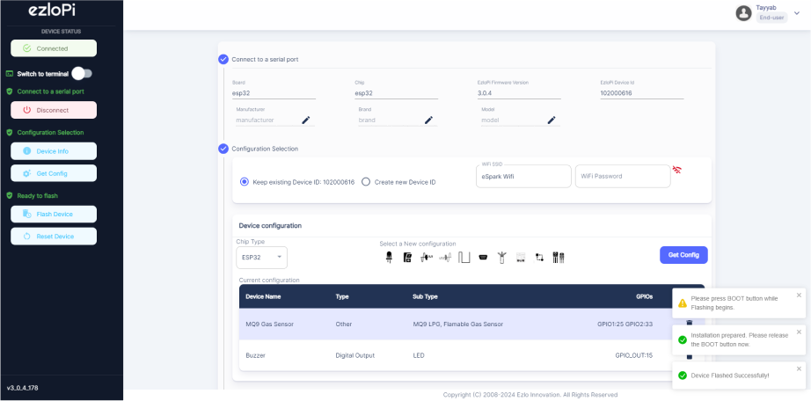Close the Installation prepared toast

(x=799, y=332)
